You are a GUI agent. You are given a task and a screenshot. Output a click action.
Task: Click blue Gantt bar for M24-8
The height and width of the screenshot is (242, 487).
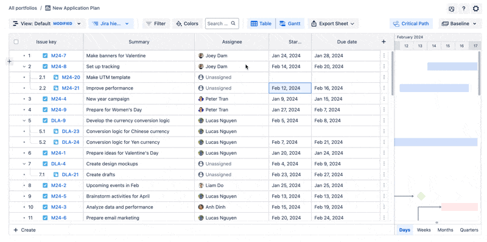click(452, 66)
